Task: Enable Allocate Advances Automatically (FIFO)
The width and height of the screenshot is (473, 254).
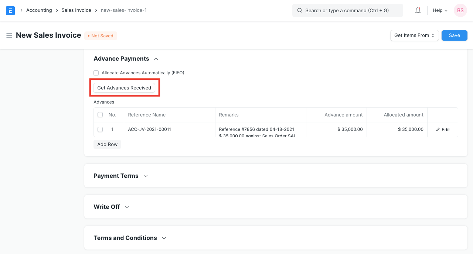Action: point(96,73)
